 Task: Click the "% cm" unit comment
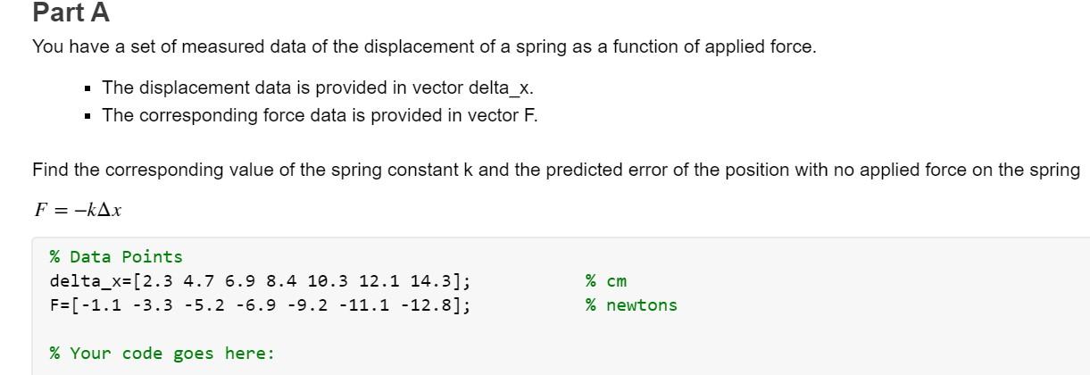click(x=606, y=281)
